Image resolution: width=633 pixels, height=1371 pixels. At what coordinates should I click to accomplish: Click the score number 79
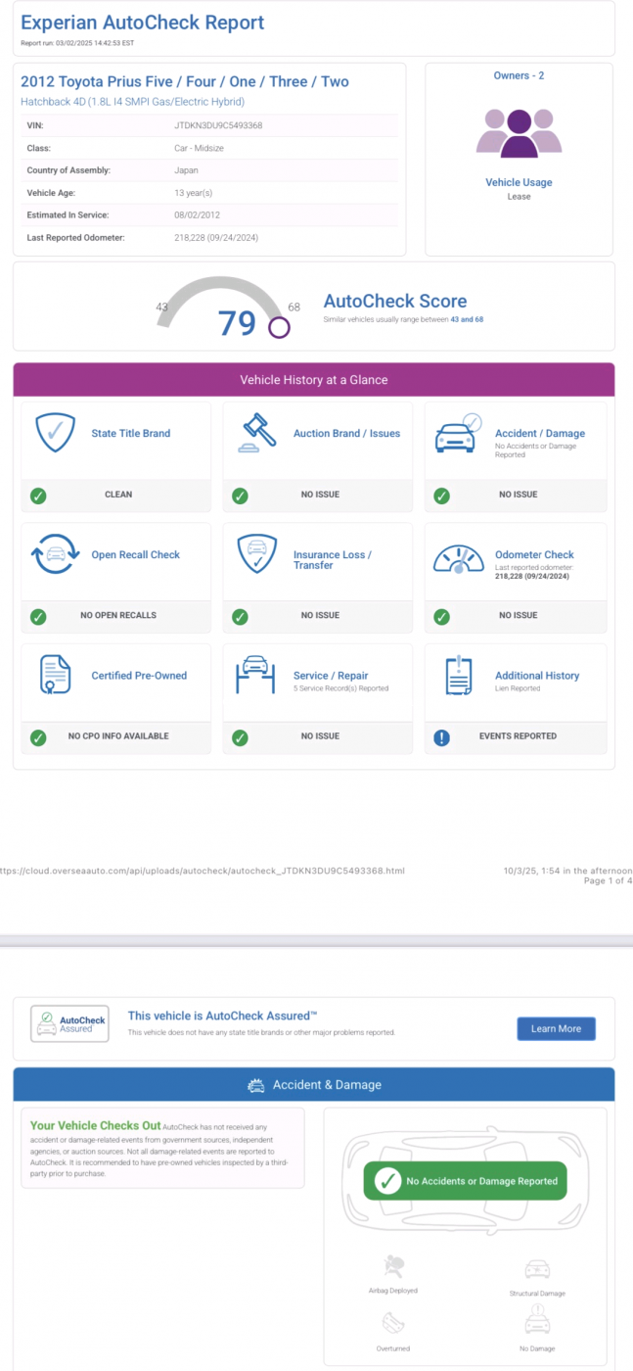point(237,323)
